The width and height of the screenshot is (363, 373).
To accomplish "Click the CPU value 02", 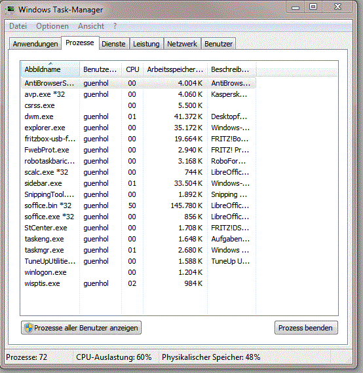I will [132, 283].
